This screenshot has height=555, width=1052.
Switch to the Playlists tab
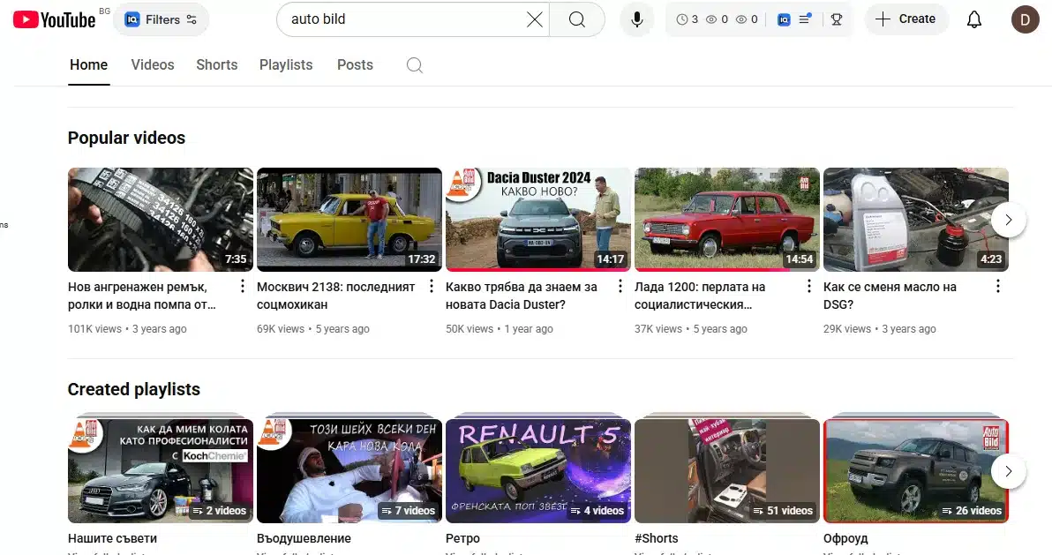[286, 65]
